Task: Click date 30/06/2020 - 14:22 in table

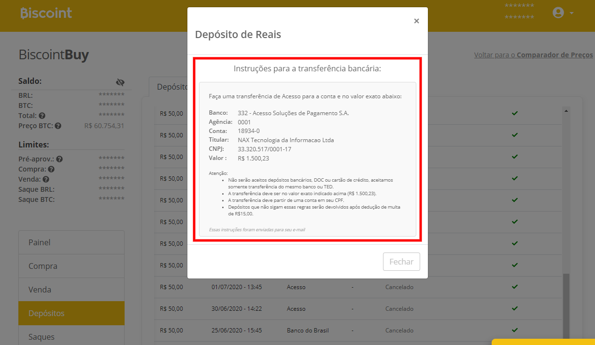Action: pyautogui.click(x=237, y=309)
